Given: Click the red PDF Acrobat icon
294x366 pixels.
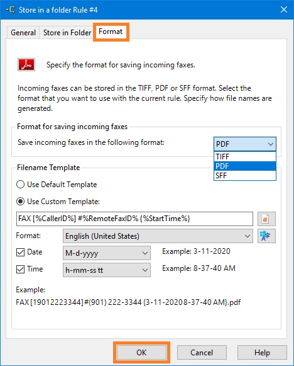Looking at the screenshot, I should pos(26,65).
